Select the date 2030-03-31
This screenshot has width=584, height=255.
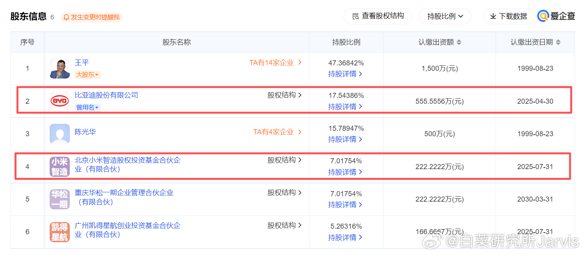(535, 199)
